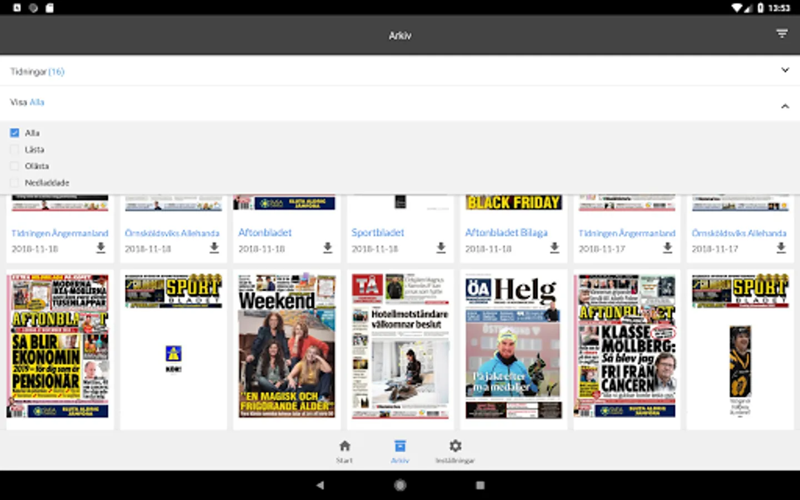The height and width of the screenshot is (500, 800).
Task: Download Aftonbladet Bilaga 2018-11-18 issue
Action: click(x=554, y=248)
